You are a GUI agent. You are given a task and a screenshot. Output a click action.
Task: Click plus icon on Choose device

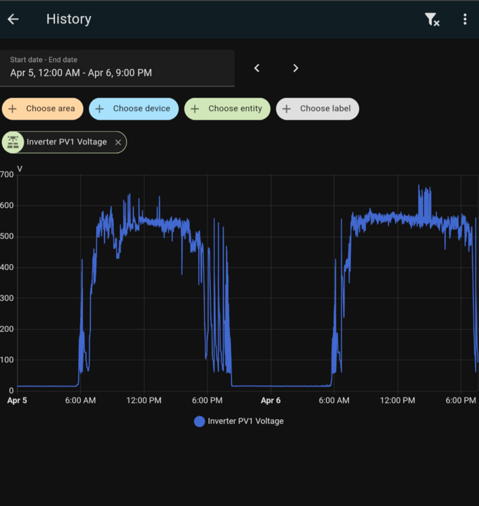100,109
